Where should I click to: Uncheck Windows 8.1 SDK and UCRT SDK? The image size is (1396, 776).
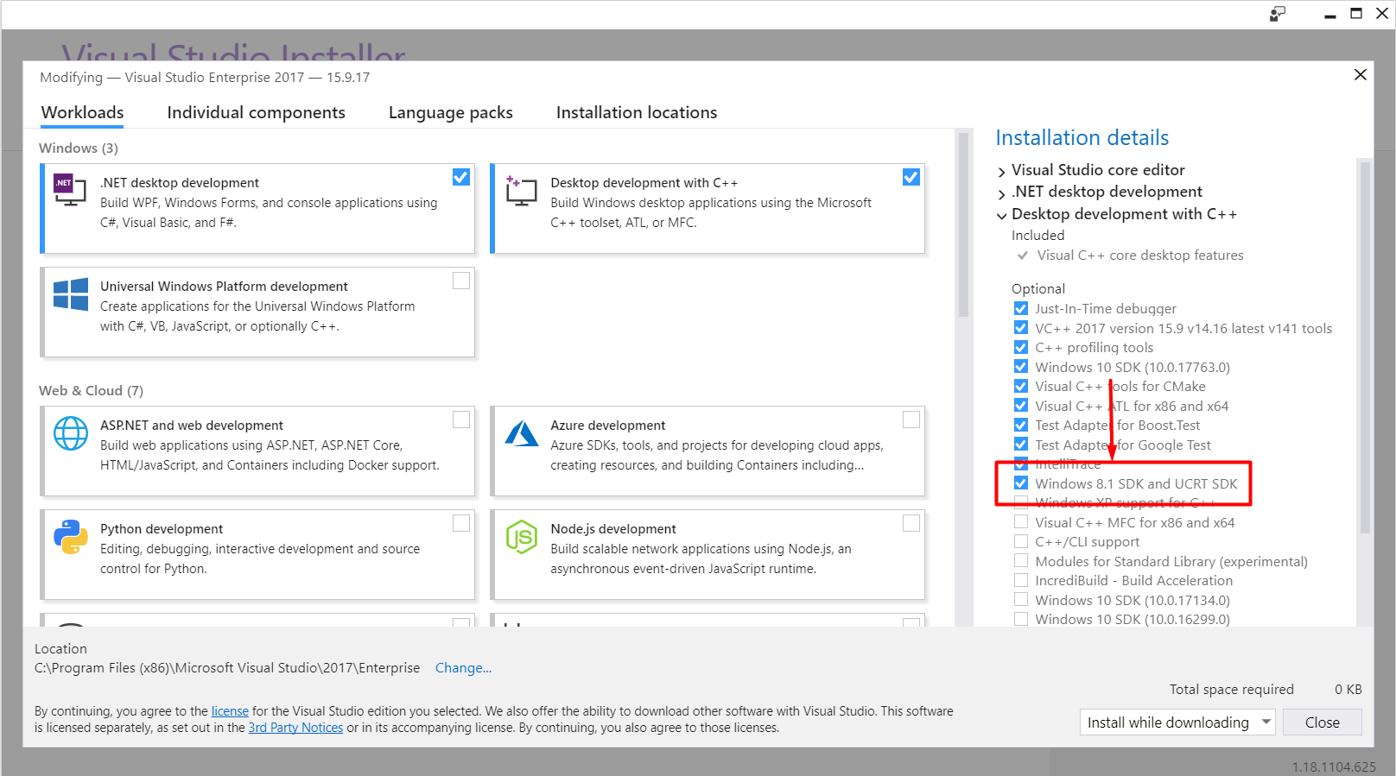[1021, 483]
